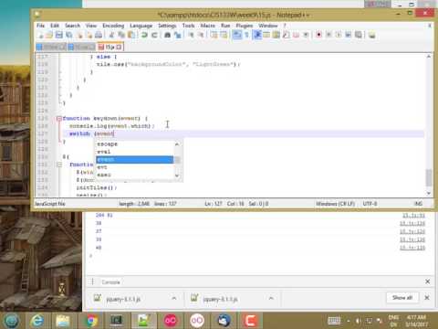Click the editor's vertical scrollbar thumb
438x329 pixels.
[429, 177]
